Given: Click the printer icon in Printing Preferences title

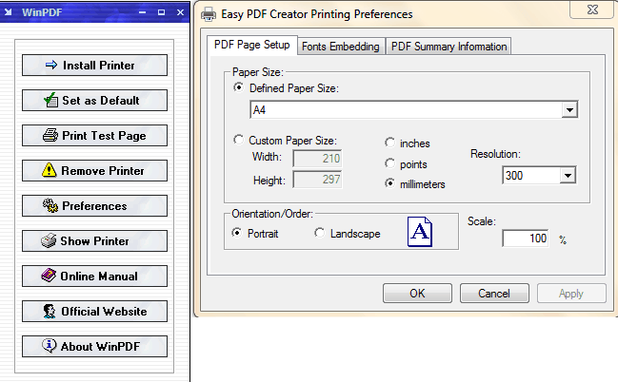Looking at the screenshot, I should click(209, 14).
